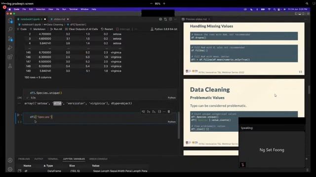Select the Preview slides.md tab

[196, 19]
